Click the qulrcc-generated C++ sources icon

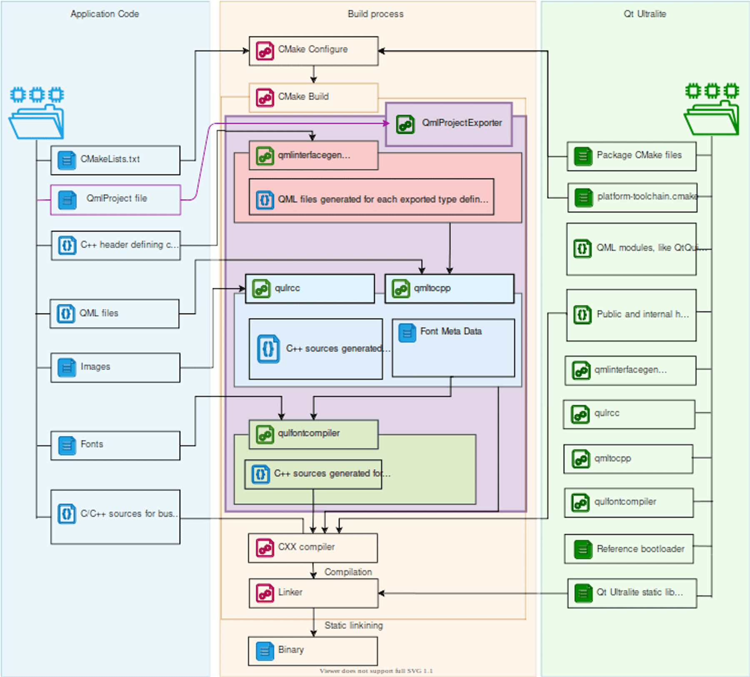click(268, 349)
